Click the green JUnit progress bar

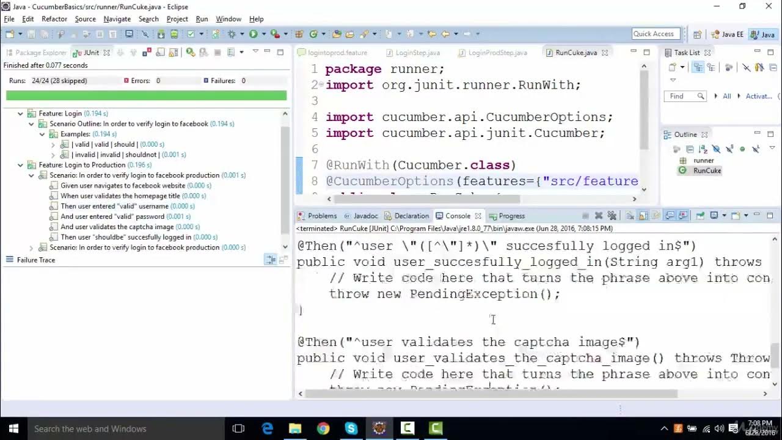tap(146, 95)
